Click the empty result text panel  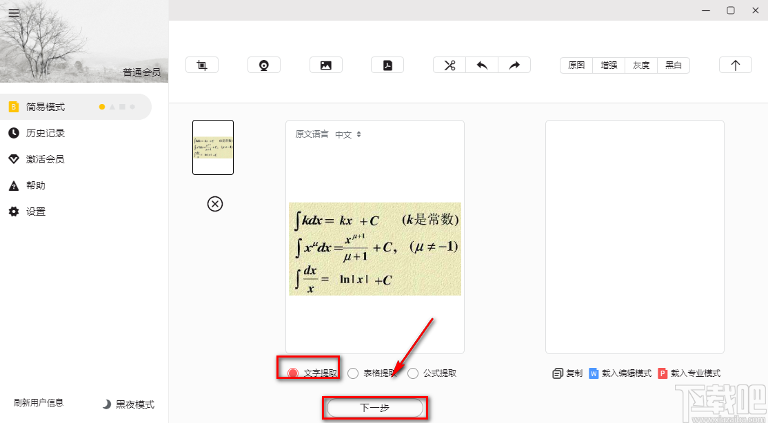coord(635,237)
